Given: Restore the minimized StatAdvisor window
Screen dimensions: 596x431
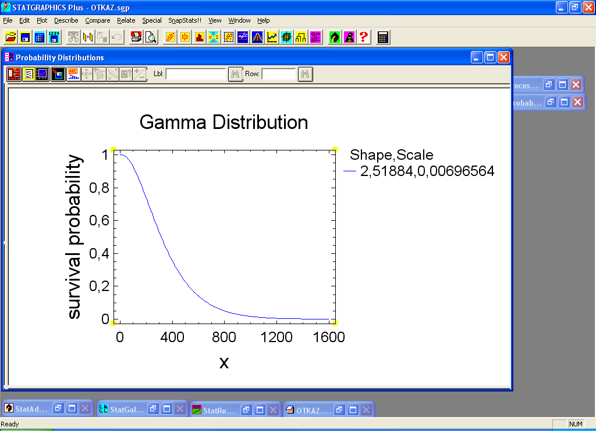Looking at the screenshot, I should [58, 408].
